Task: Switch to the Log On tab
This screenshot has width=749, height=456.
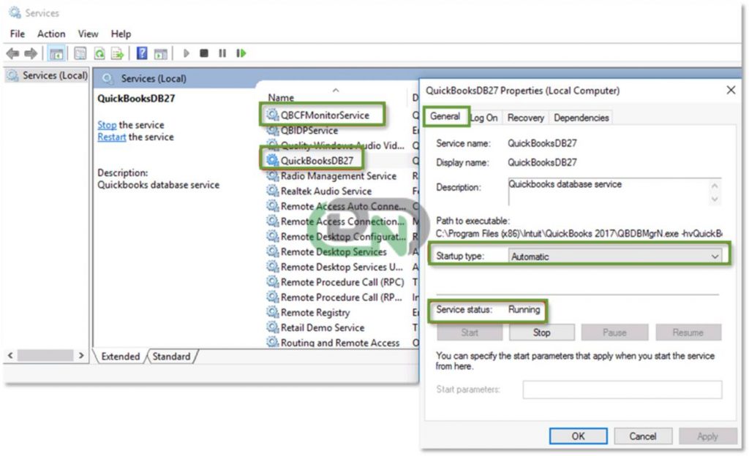Action: pyautogui.click(x=484, y=118)
